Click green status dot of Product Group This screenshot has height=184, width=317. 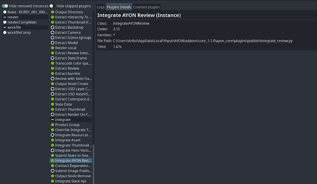(x=52, y=125)
